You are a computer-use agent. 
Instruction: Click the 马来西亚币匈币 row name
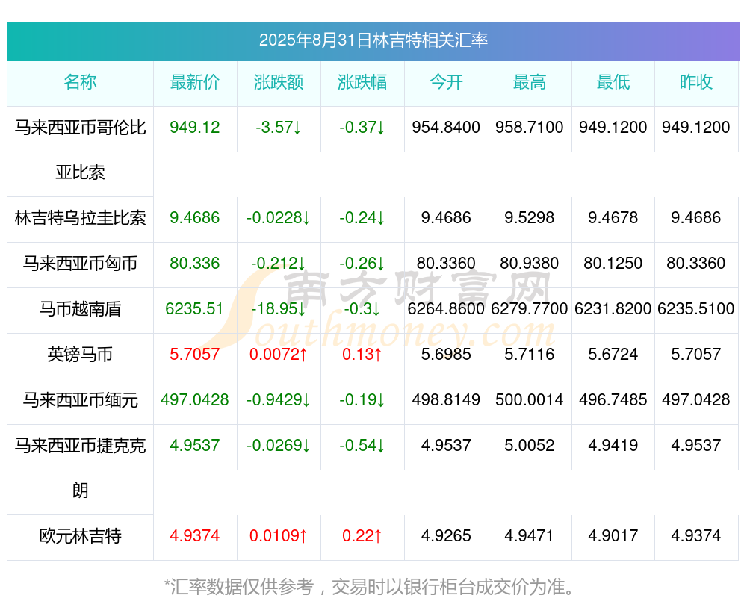[x=80, y=264]
